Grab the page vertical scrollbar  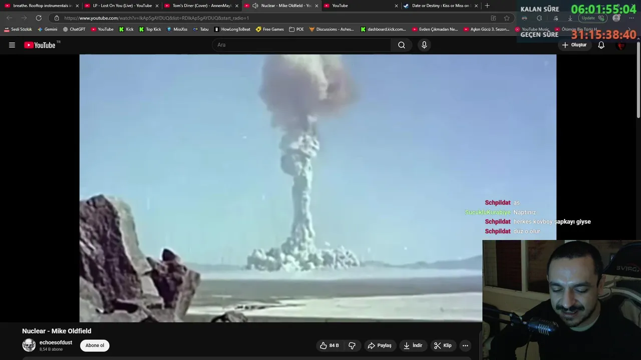(638, 80)
